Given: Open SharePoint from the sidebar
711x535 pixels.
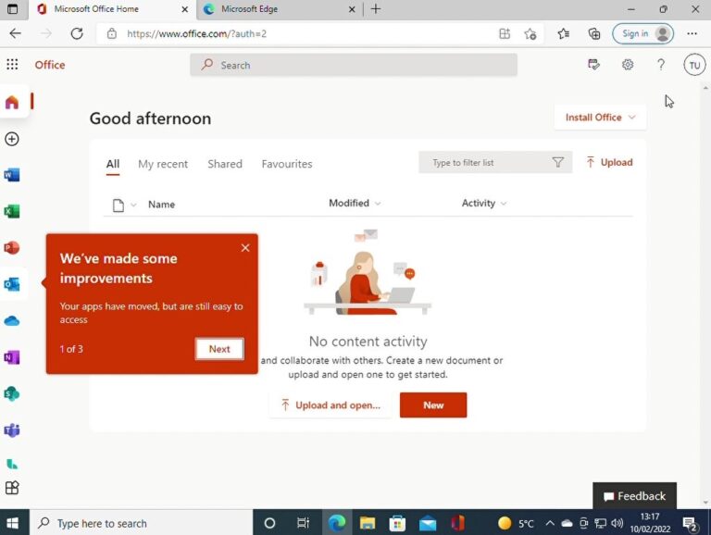Looking at the screenshot, I should pos(12,393).
